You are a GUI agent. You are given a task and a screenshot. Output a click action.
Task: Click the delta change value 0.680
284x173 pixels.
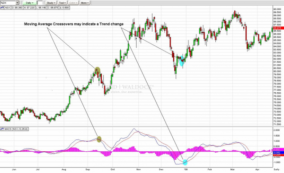(x=64, y=8)
